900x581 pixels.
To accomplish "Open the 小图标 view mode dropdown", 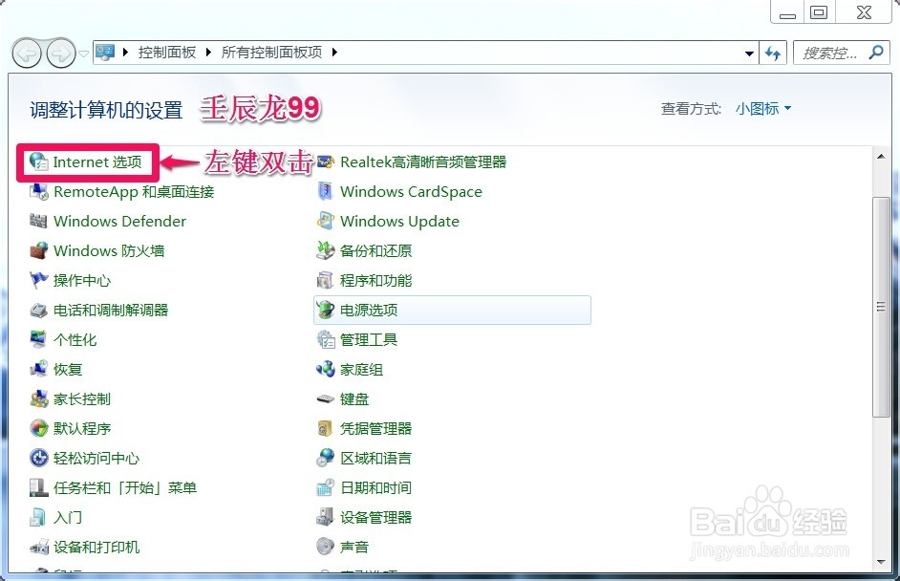I will 762,109.
